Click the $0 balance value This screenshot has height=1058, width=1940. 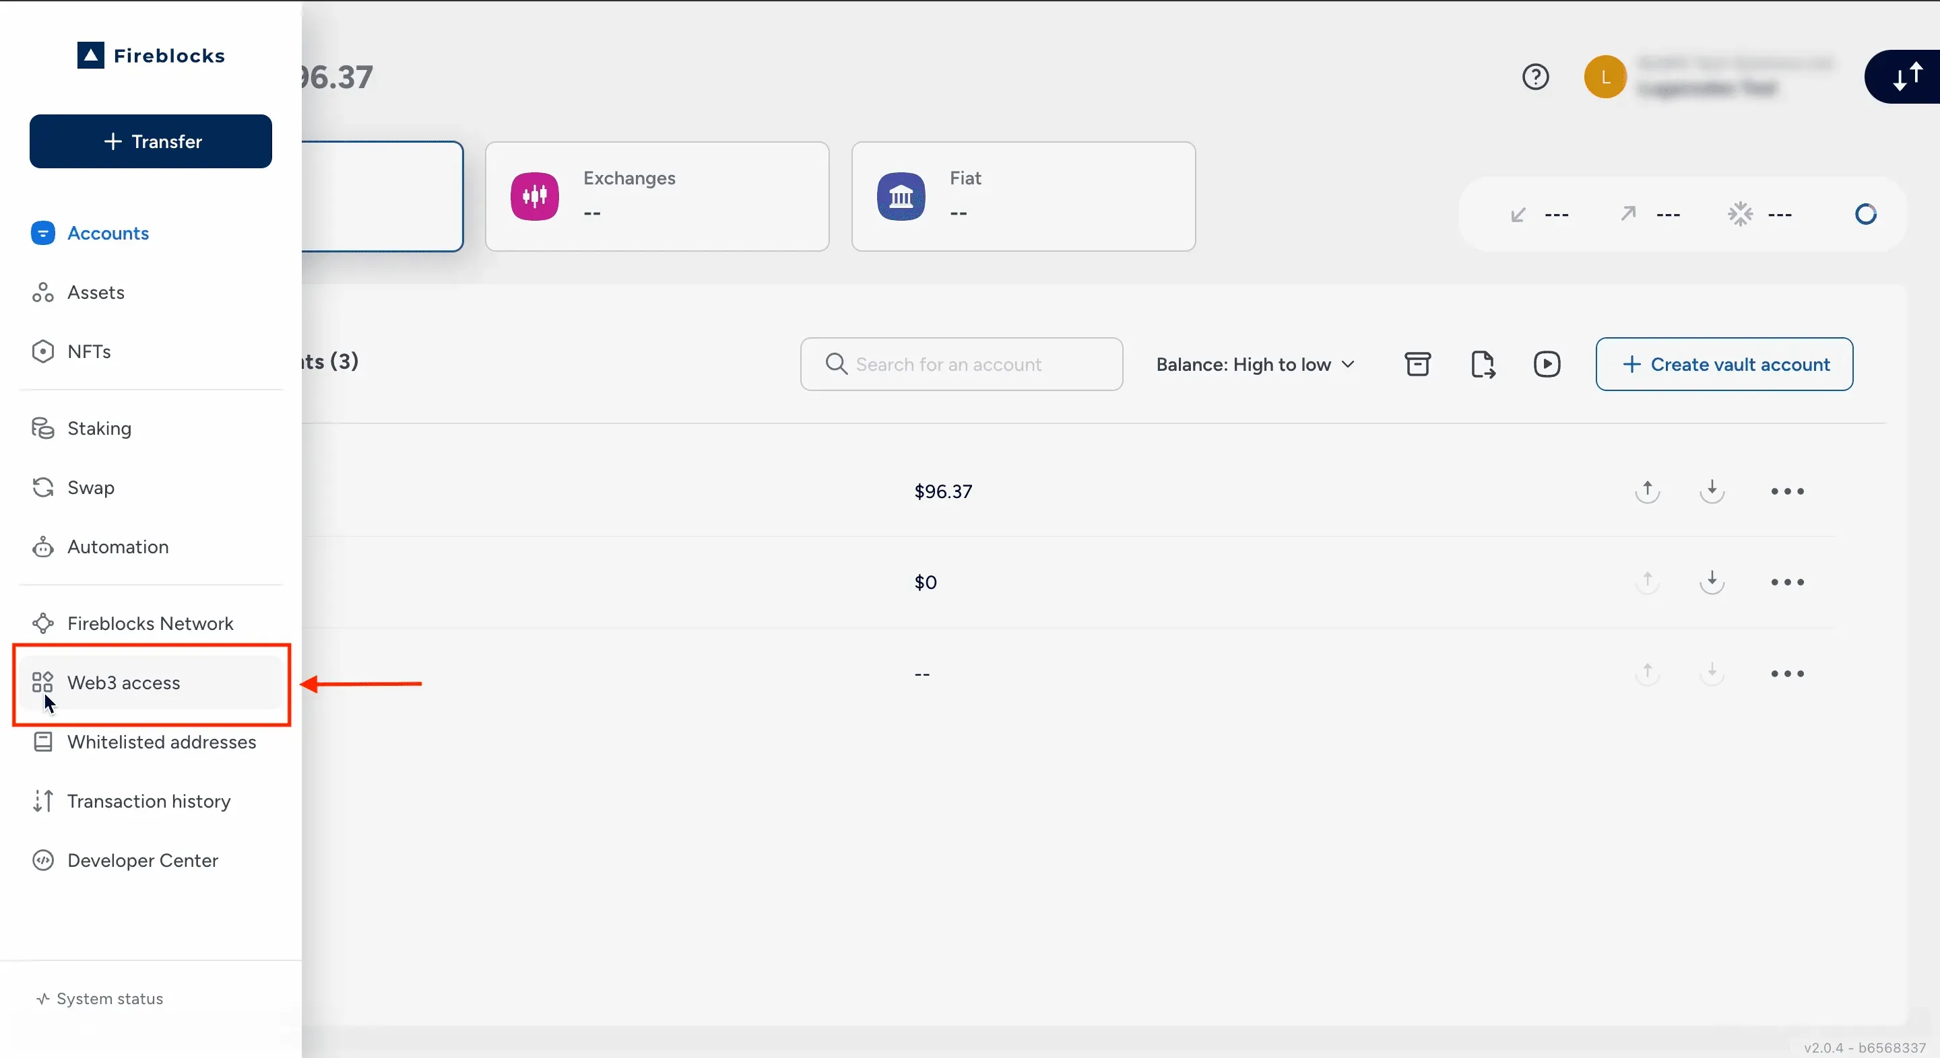tap(925, 582)
